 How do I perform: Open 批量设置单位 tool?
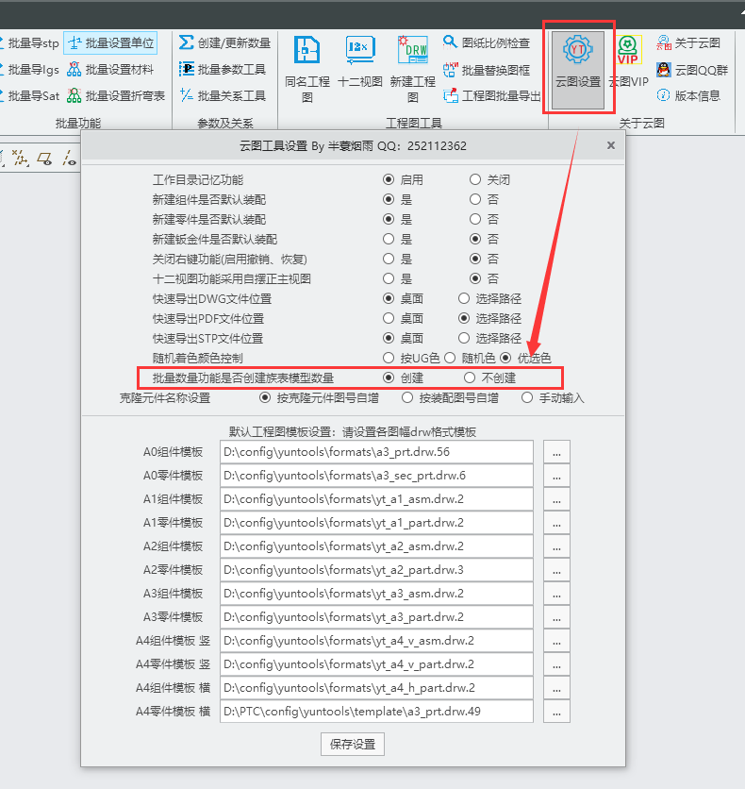[110, 43]
